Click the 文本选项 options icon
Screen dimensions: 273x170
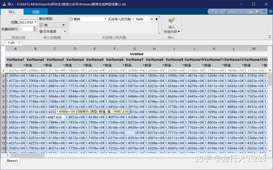tap(41, 31)
